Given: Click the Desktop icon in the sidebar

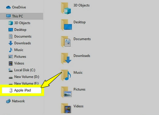Looking at the screenshot, I should [x=11, y=30].
